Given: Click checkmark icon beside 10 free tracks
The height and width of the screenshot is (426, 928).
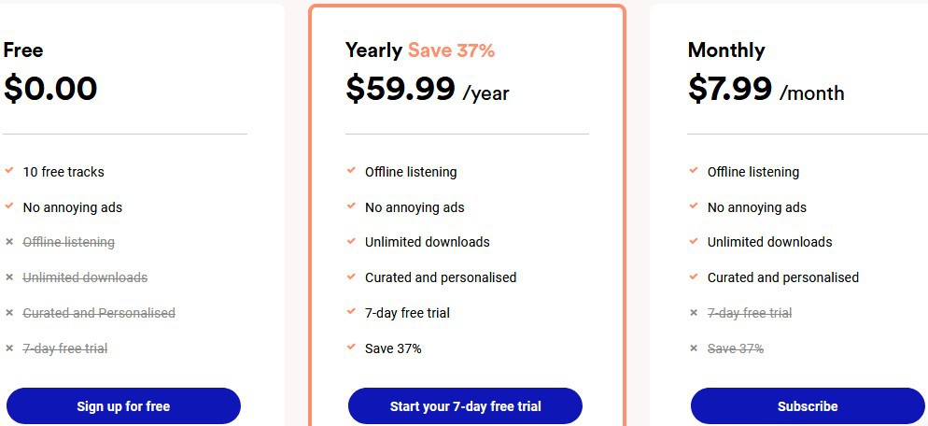Looking at the screenshot, I should (9, 171).
